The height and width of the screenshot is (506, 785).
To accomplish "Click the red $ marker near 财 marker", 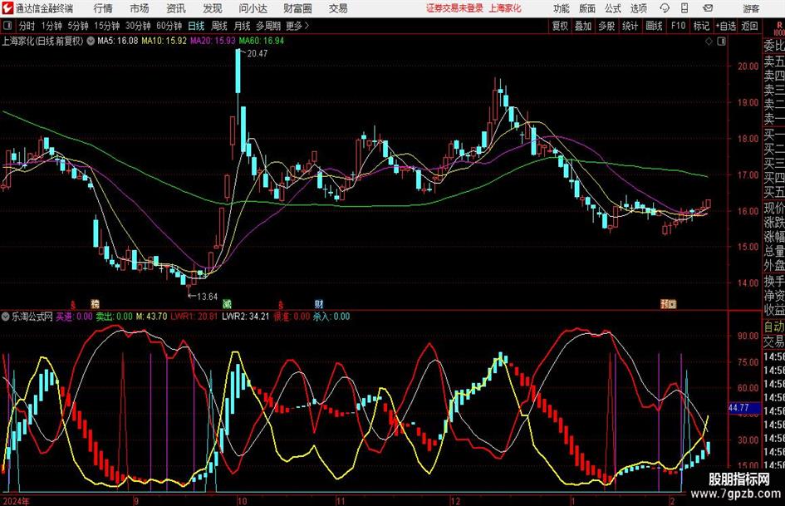I will pyautogui.click(x=281, y=304).
